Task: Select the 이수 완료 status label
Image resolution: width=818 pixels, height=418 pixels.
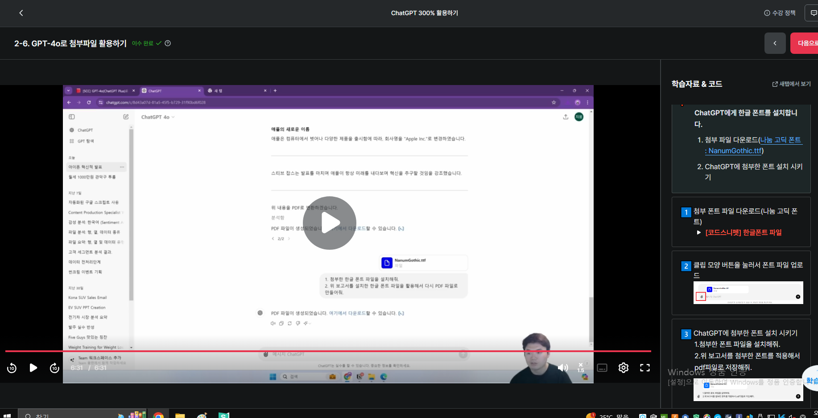Action: coord(143,43)
